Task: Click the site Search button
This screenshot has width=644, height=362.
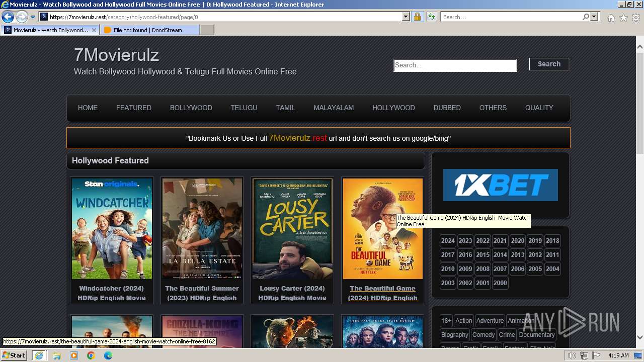Action: (549, 64)
